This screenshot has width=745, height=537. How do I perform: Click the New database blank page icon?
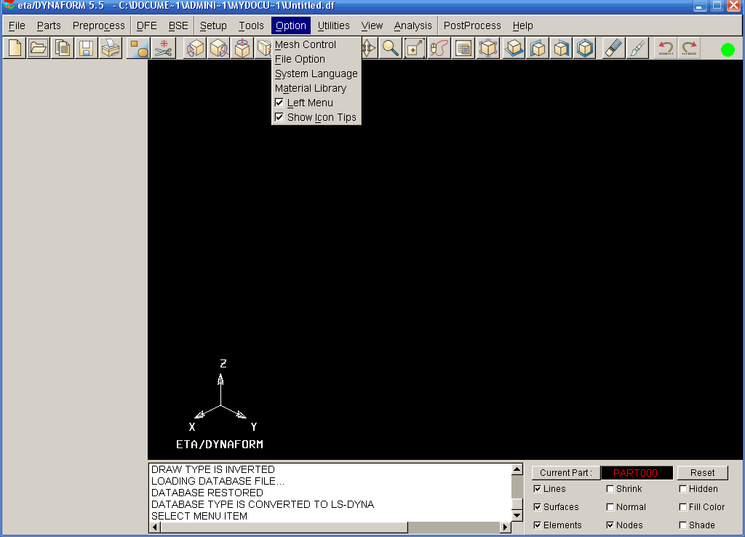pyautogui.click(x=15, y=48)
